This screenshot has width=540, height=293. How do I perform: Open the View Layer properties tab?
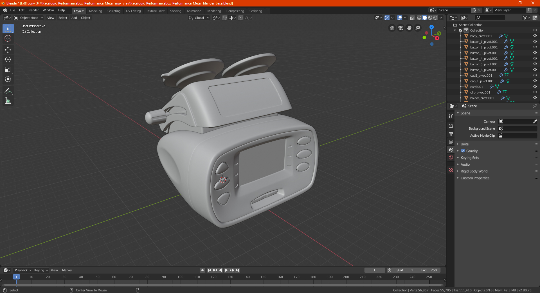pyautogui.click(x=451, y=141)
